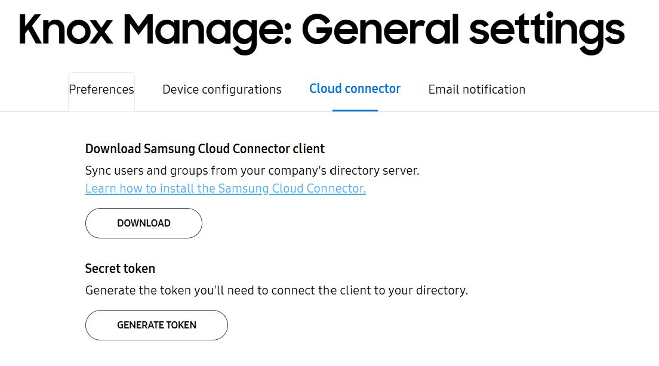Click Download Samsung Cloud Connector client heading

pos(205,149)
